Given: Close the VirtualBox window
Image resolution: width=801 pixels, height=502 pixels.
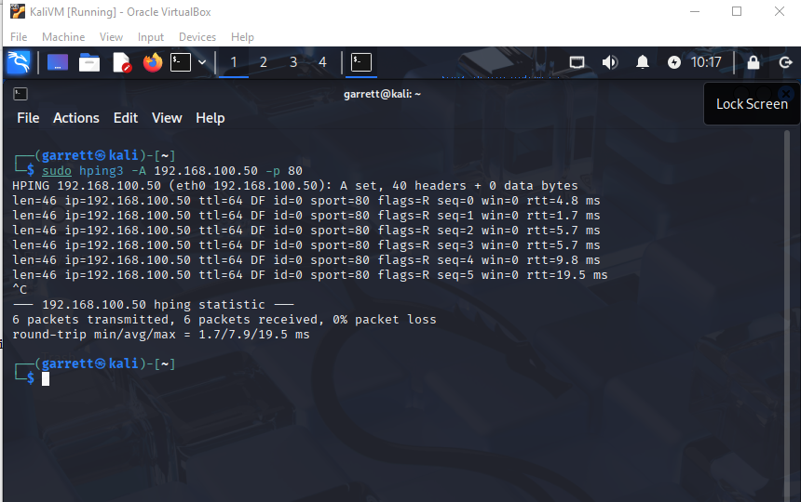Looking at the screenshot, I should coord(779,11).
